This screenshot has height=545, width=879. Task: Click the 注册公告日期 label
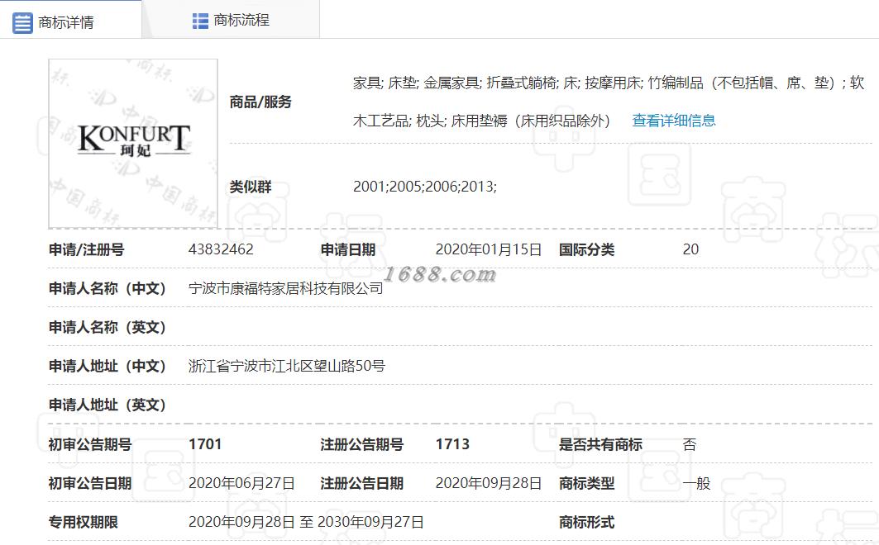pyautogui.click(x=362, y=483)
